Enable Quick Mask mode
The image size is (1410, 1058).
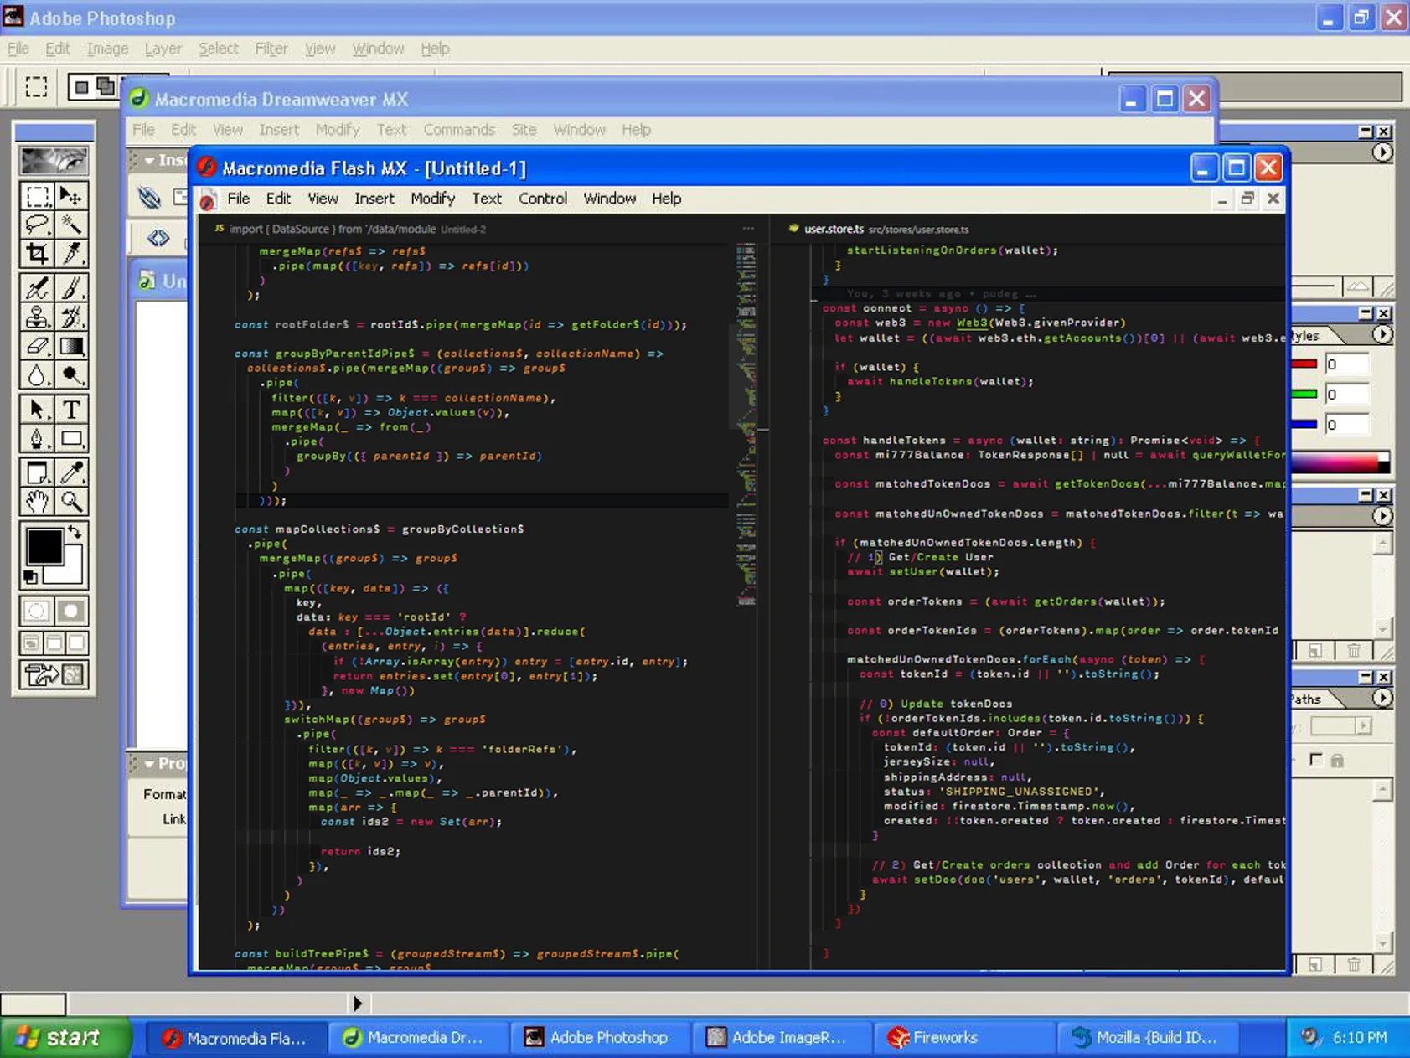click(x=71, y=611)
